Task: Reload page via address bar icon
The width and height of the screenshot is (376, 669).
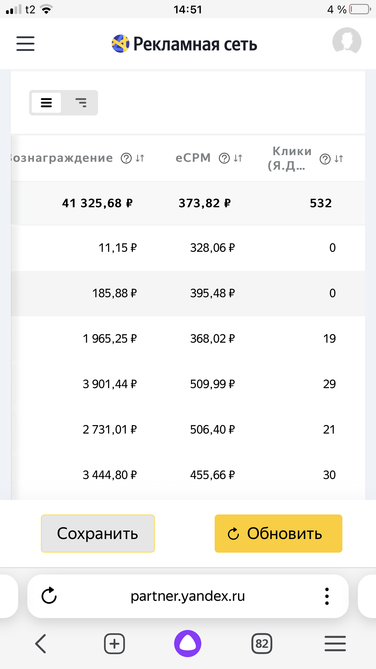Action: [x=49, y=596]
